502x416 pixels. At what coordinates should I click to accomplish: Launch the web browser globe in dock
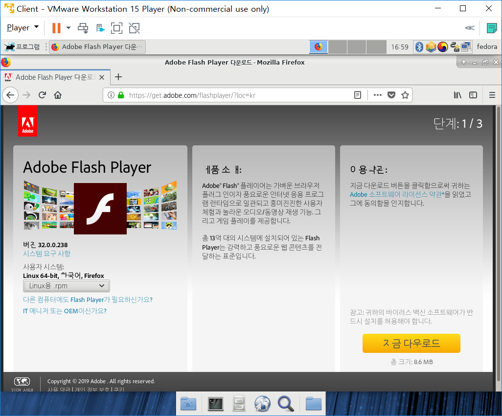(x=262, y=403)
